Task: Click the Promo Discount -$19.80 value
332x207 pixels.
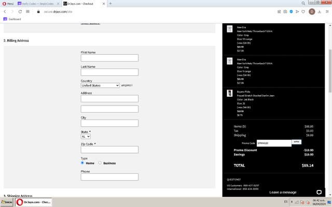Action: [308, 150]
